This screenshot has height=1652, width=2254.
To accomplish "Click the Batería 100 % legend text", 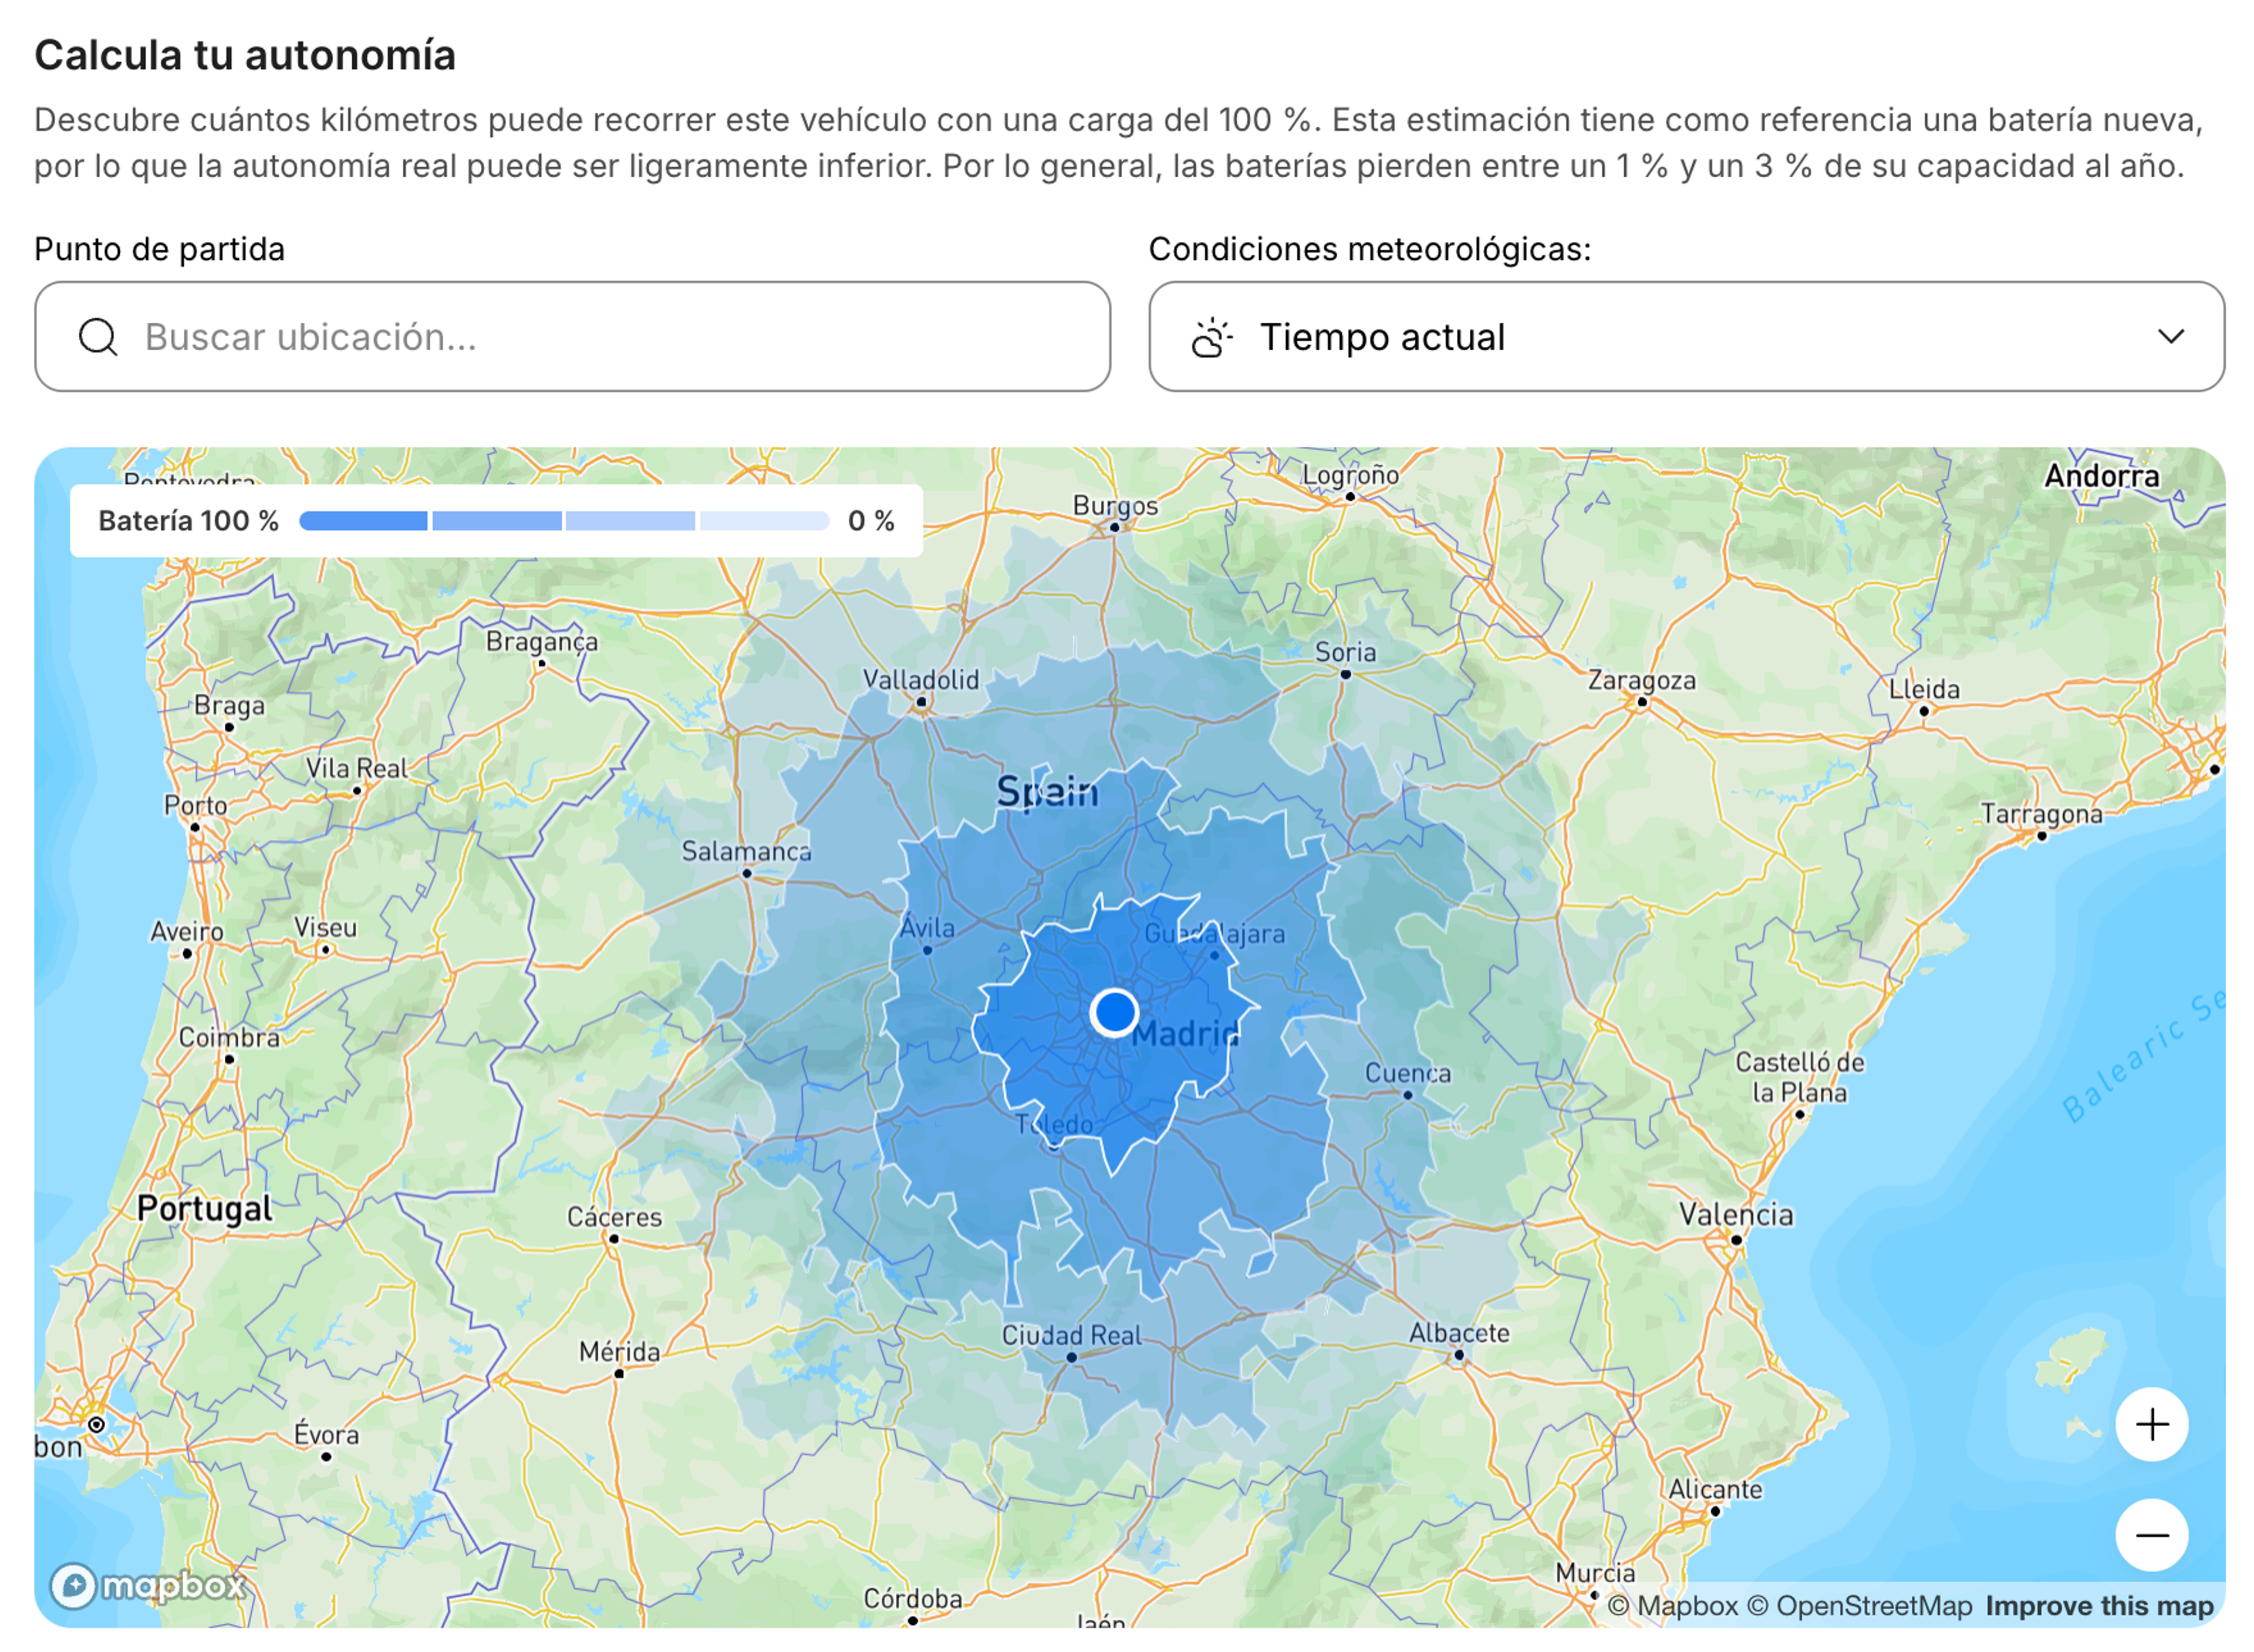I will (188, 521).
